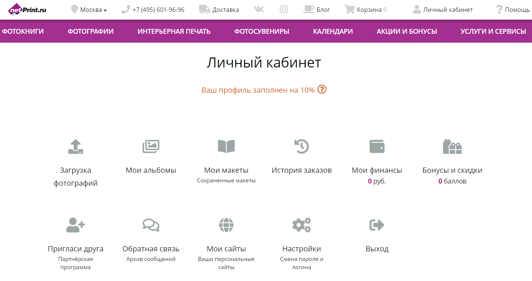Open Корзина cart link
The image size is (532, 281).
(x=372, y=10)
